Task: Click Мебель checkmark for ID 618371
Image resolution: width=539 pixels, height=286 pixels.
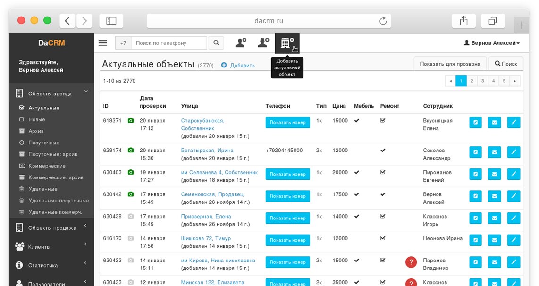Action: [x=357, y=121]
